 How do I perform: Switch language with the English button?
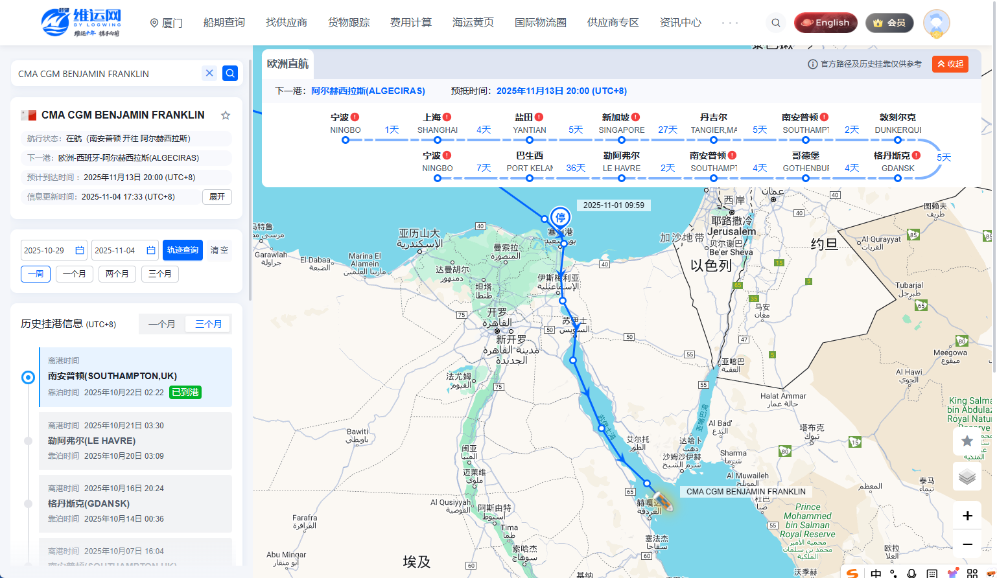click(825, 23)
